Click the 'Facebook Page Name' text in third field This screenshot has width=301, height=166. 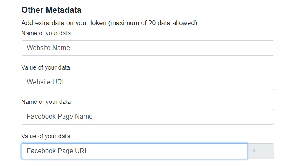tap(60, 117)
